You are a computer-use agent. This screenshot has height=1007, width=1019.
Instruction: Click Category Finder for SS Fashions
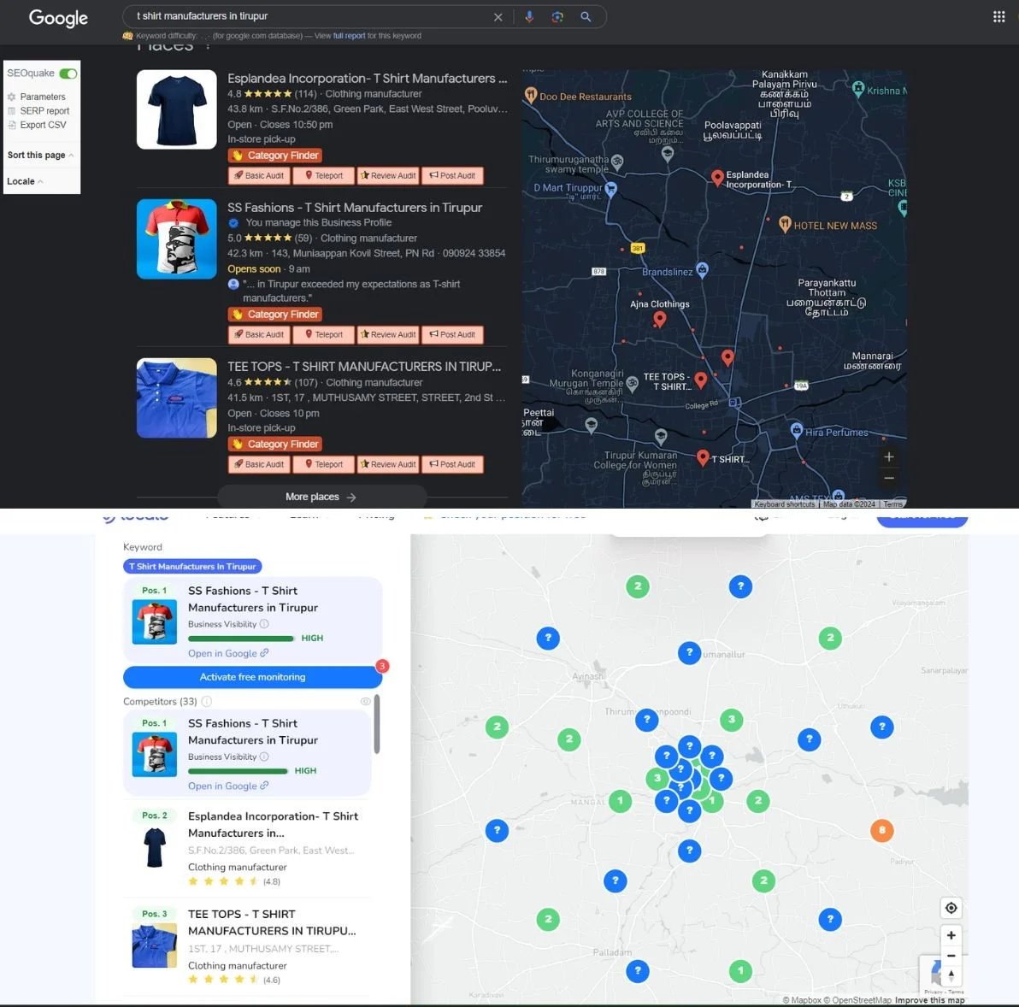275,315
